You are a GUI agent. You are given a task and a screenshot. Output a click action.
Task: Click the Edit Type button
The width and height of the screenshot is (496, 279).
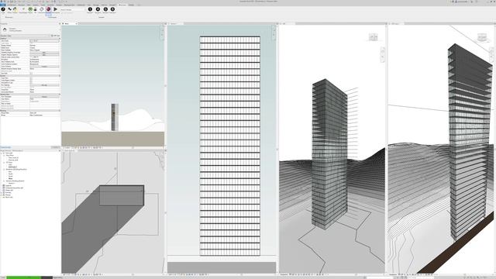point(56,36)
